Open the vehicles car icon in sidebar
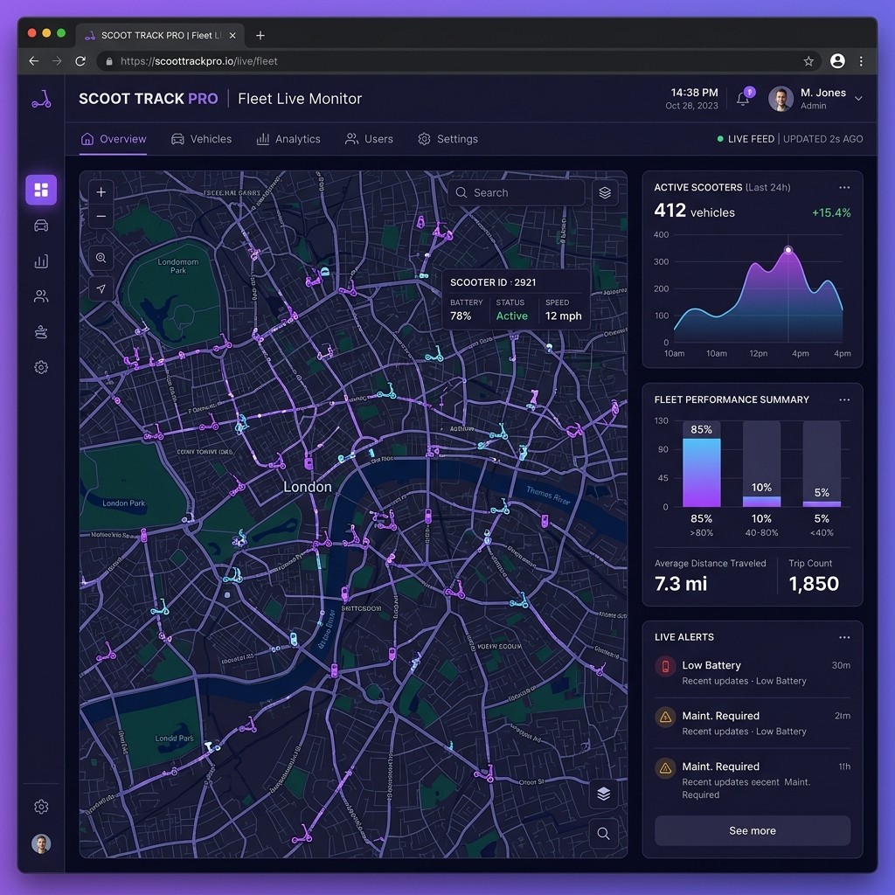The height and width of the screenshot is (895, 895). [41, 225]
